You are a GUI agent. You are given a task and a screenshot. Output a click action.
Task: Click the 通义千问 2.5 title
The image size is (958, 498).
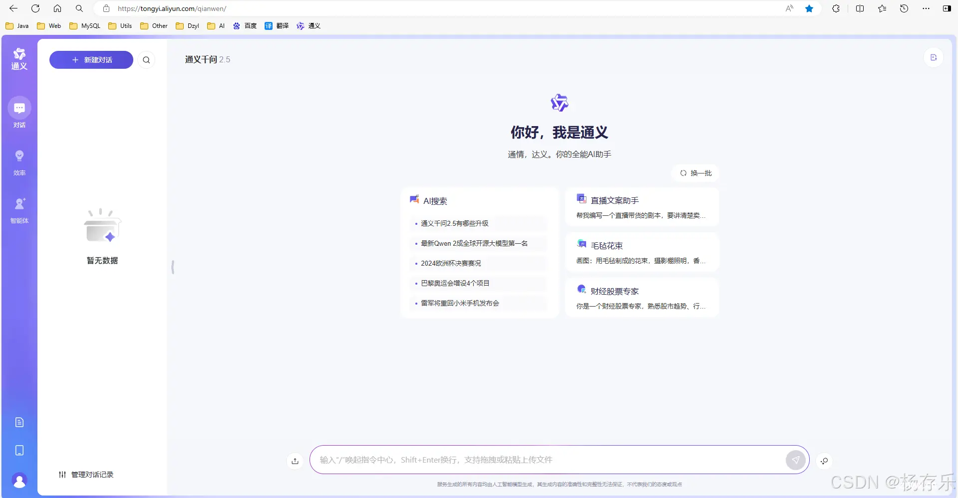208,59
